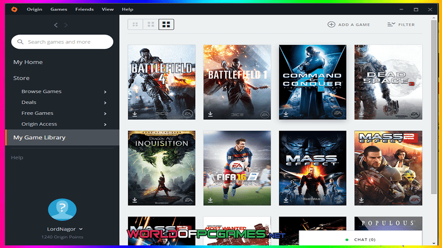Go forward with the right navigation arrow
The image size is (442, 248).
(x=66, y=25)
